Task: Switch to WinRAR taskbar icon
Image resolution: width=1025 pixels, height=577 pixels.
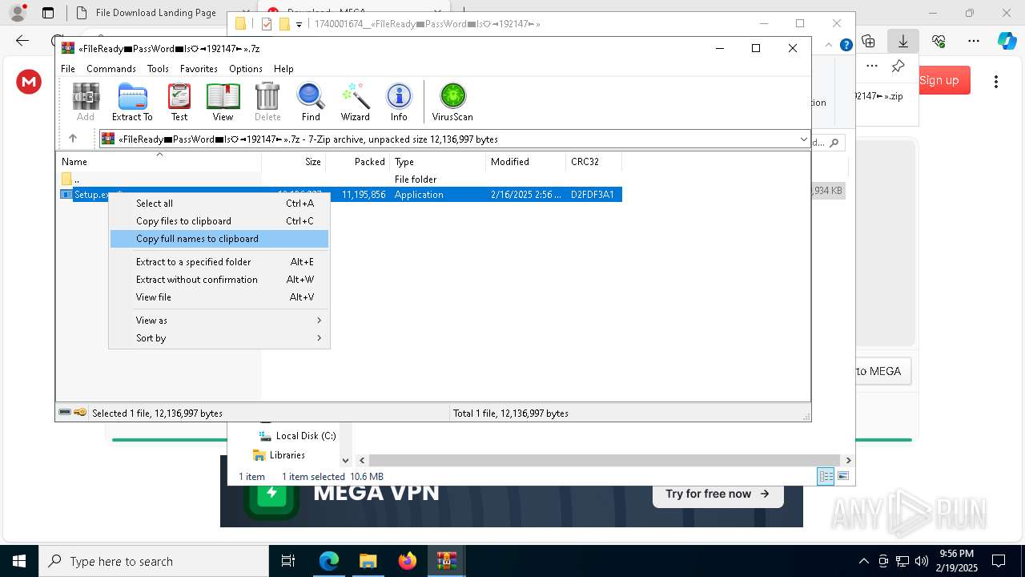Action: pos(447,561)
